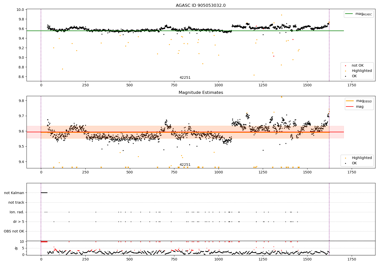
Task: Click the "1000" x tick under the AGASC ID plot
Action: tap(218, 85)
